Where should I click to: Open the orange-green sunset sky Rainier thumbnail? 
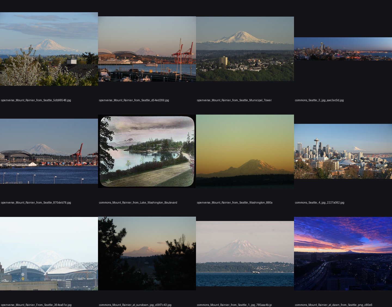point(245,151)
